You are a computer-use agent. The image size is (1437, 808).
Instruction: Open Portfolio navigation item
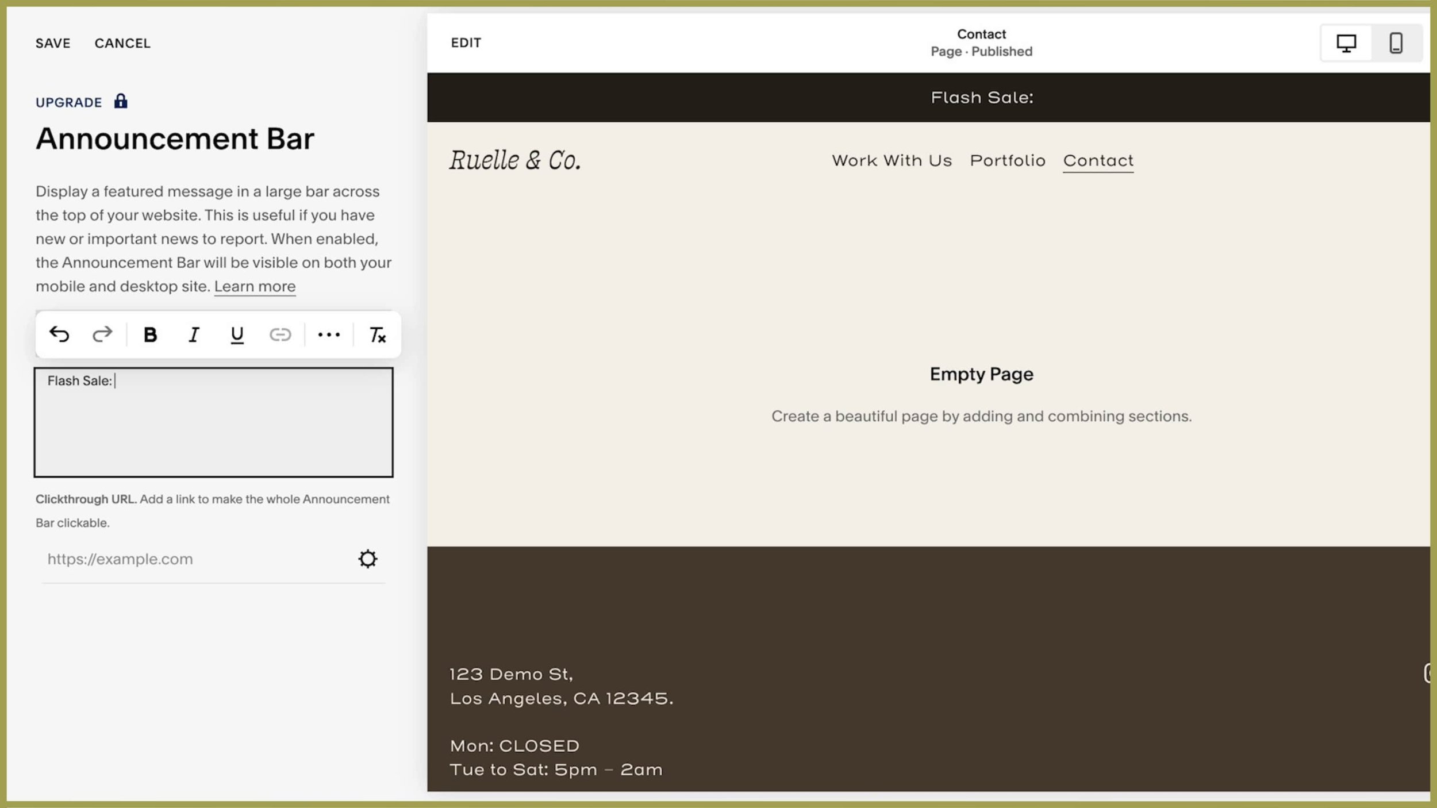[1008, 160]
